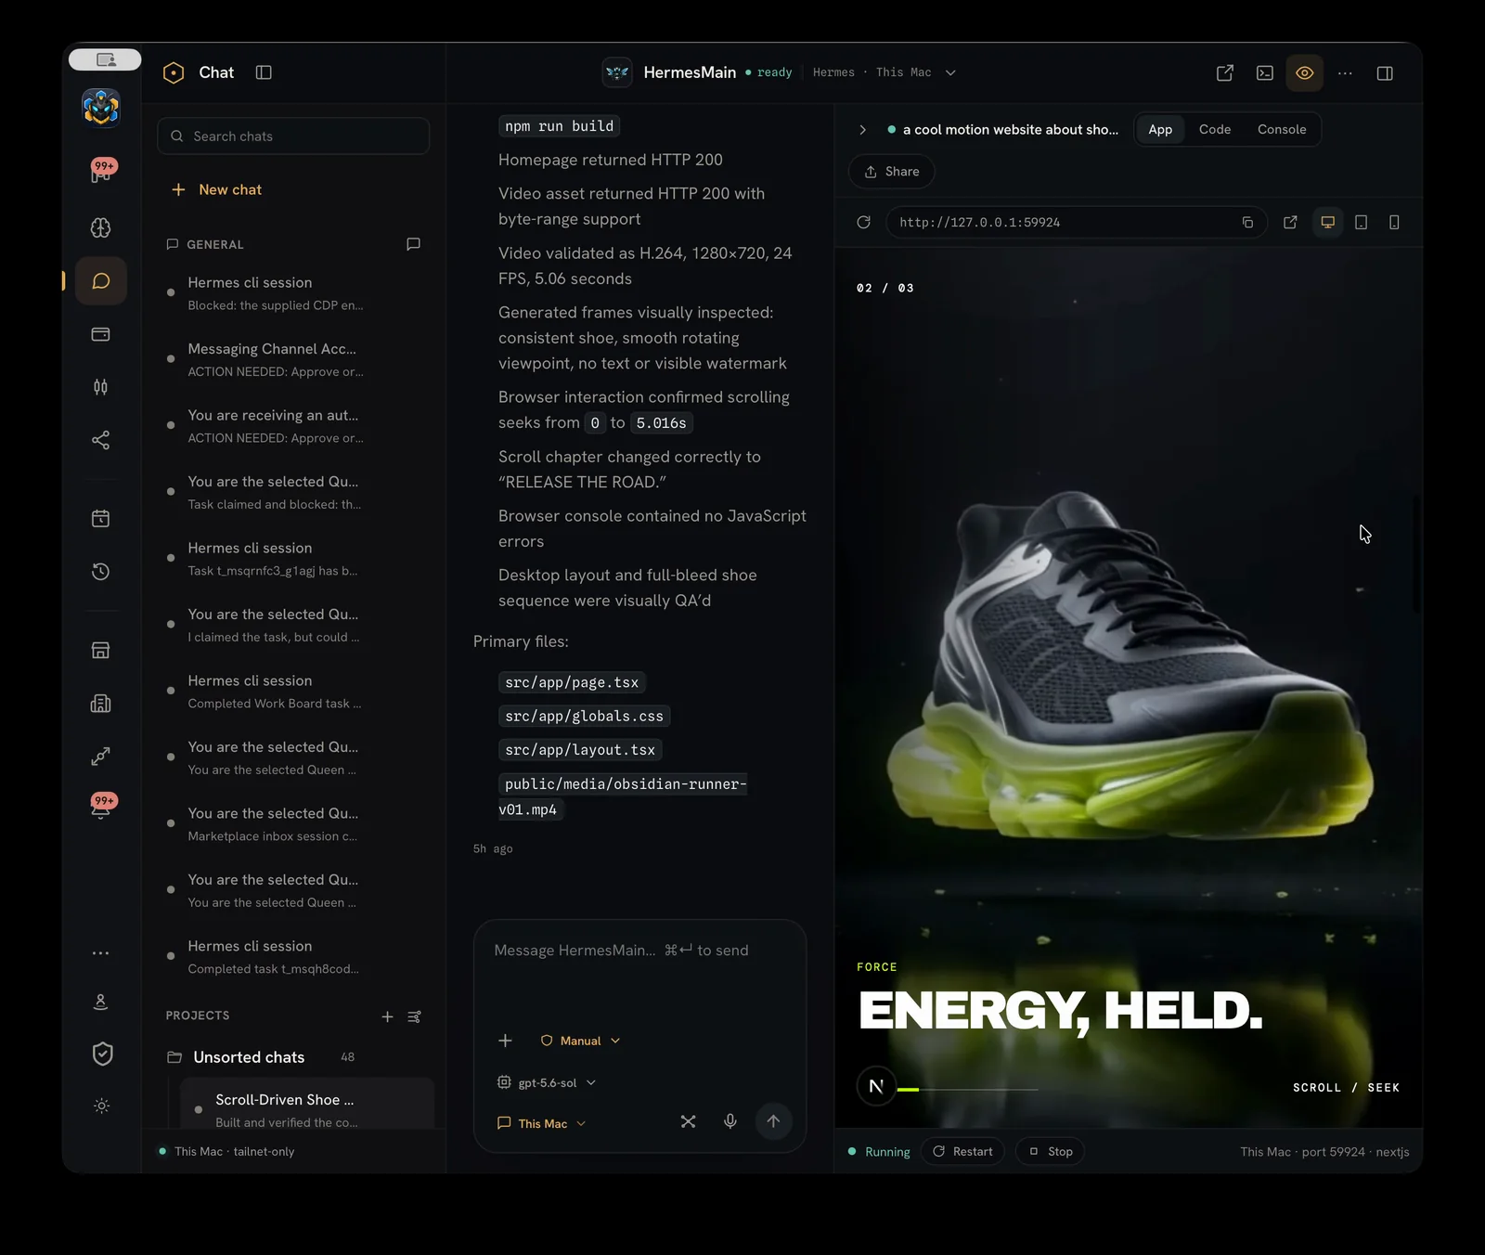Add a project with plus icon beside PROJECTS

coord(388,1016)
